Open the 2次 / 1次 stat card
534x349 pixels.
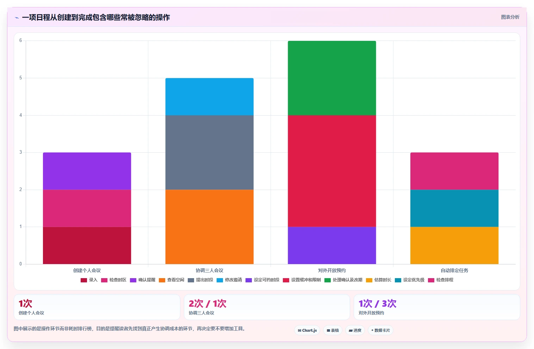tap(267, 307)
